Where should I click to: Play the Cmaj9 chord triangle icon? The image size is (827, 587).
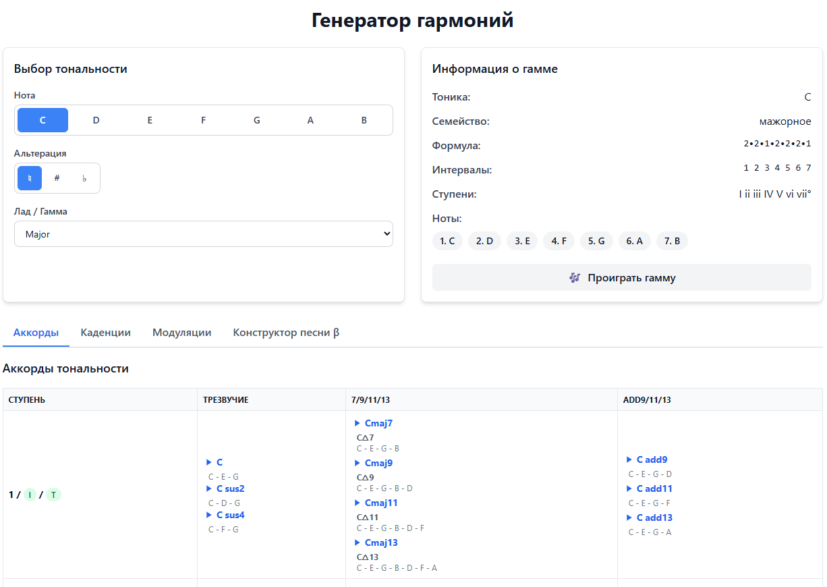(x=358, y=464)
